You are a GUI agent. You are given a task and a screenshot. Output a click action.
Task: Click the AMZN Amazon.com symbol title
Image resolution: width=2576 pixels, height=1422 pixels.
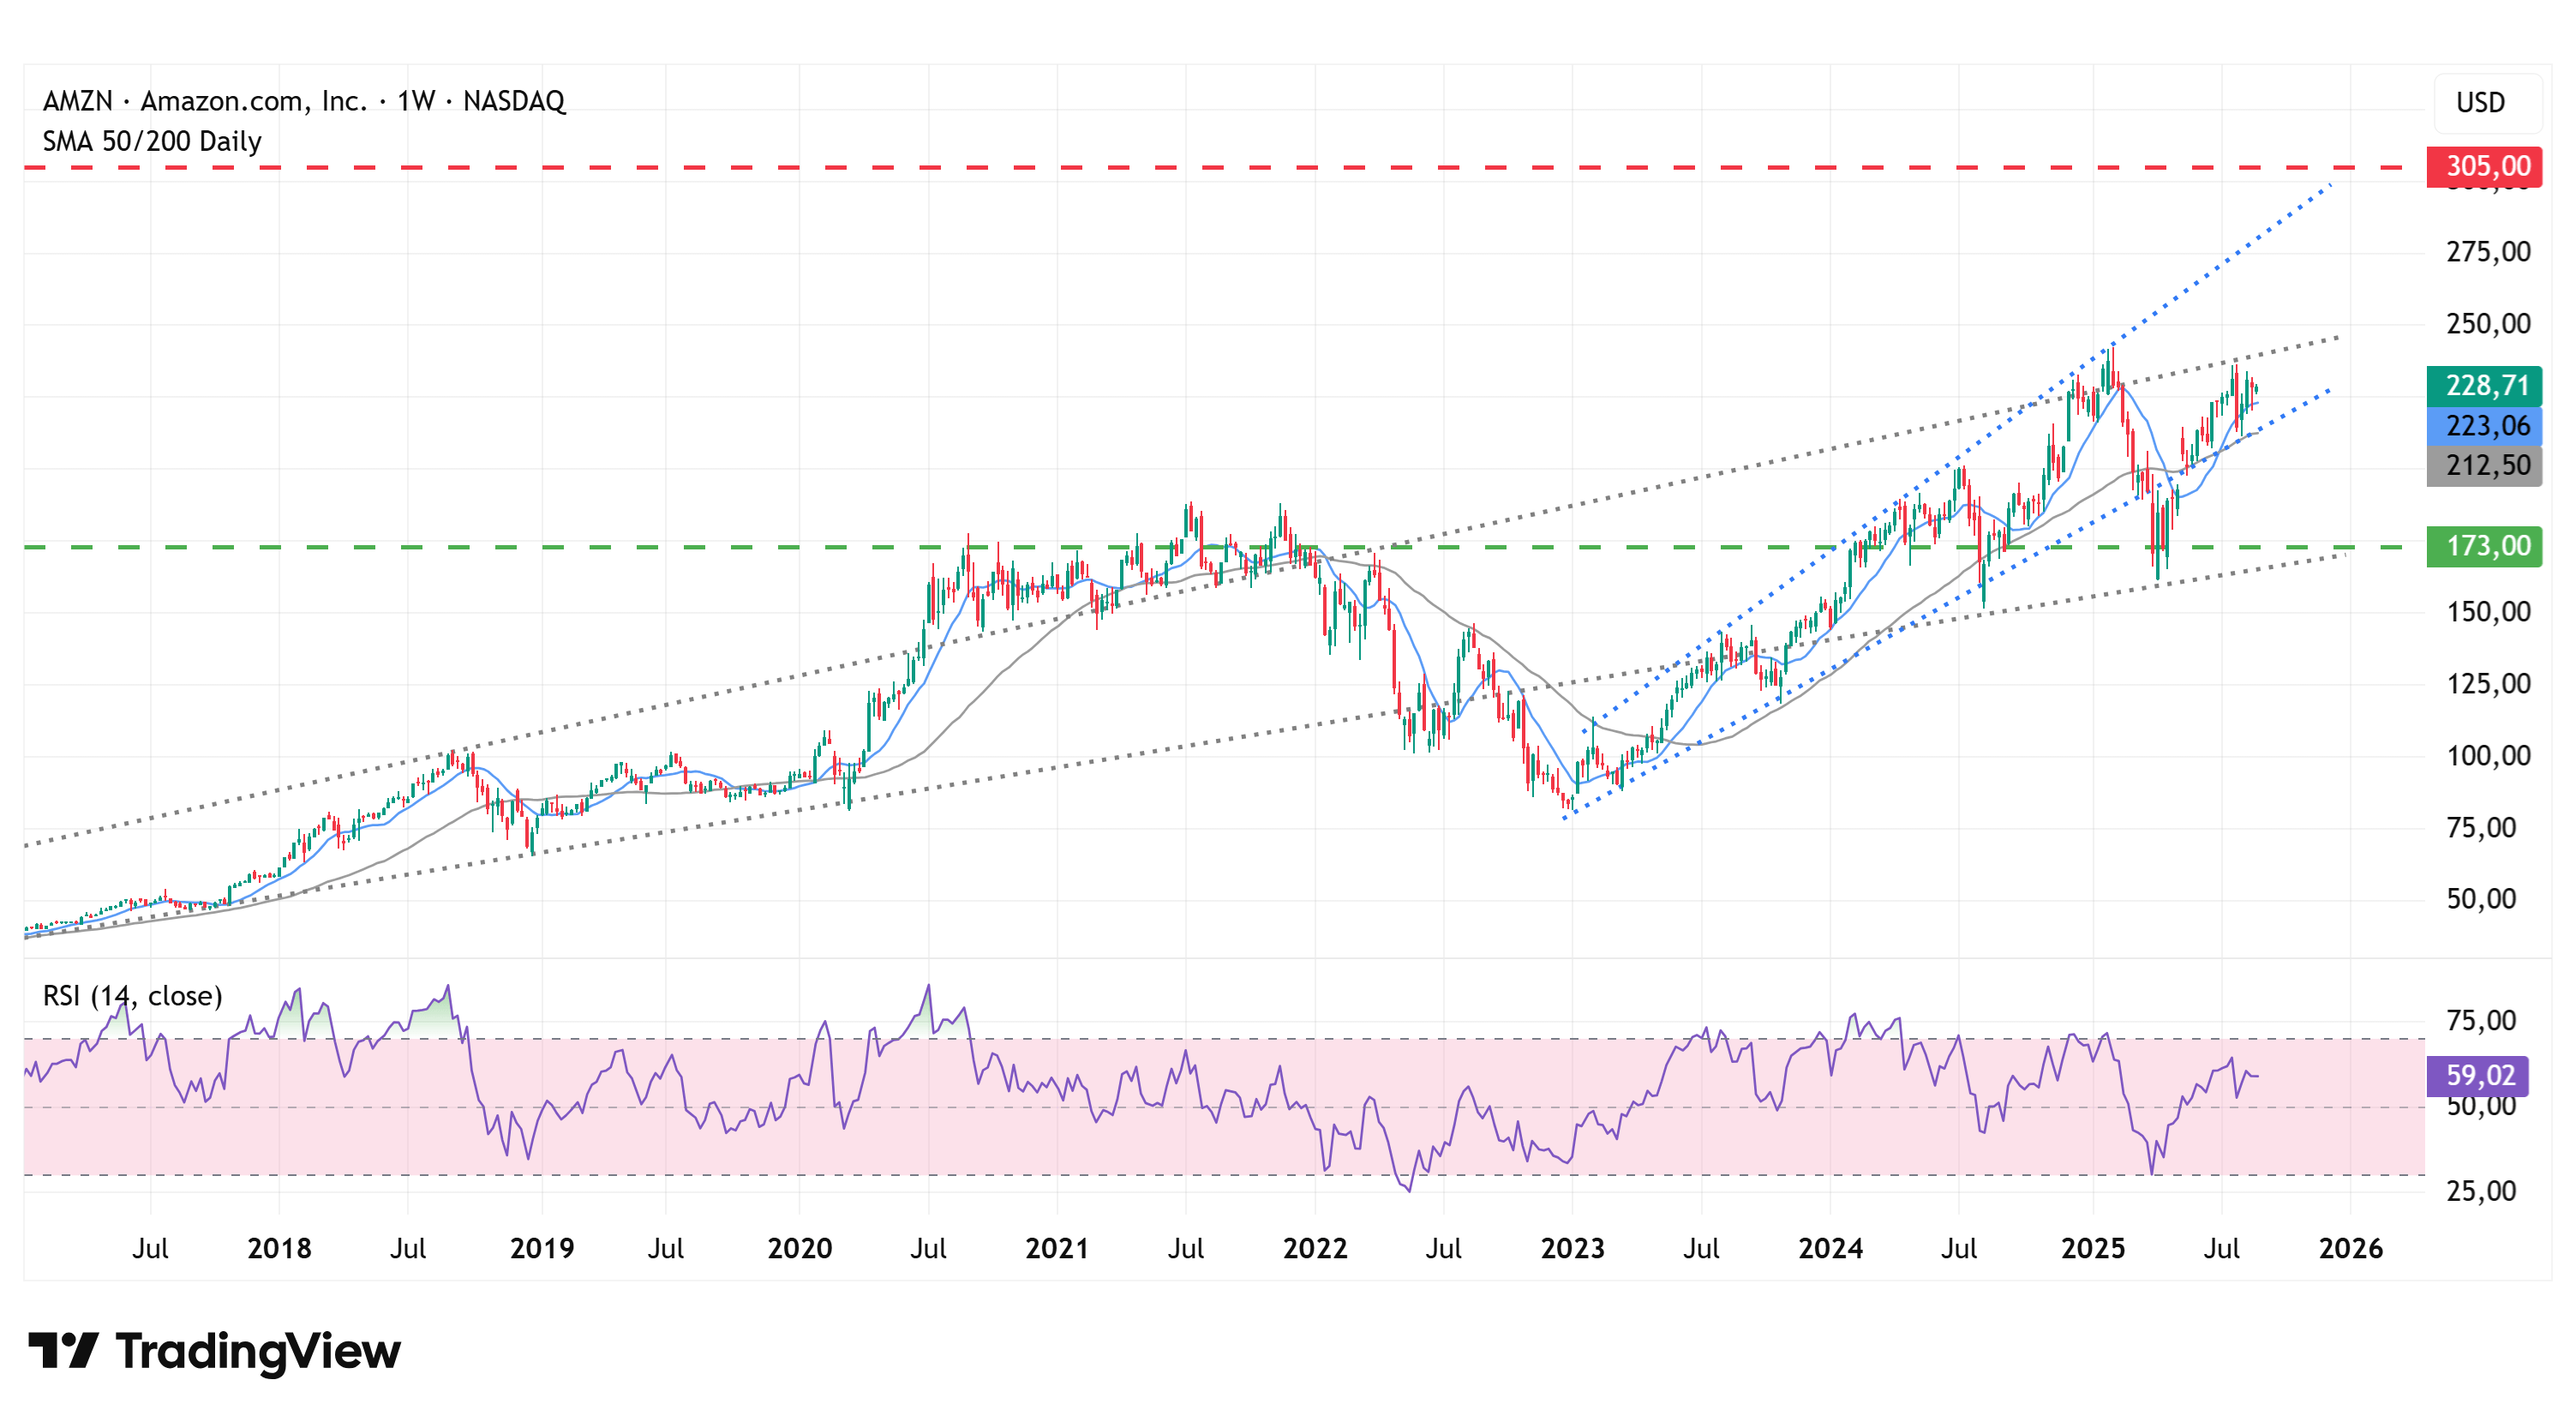(x=304, y=101)
